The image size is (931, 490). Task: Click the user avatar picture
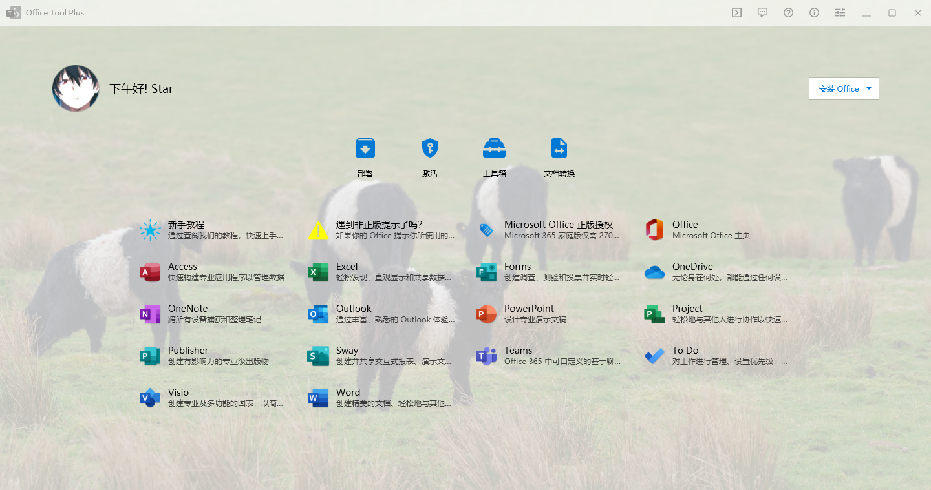76,88
